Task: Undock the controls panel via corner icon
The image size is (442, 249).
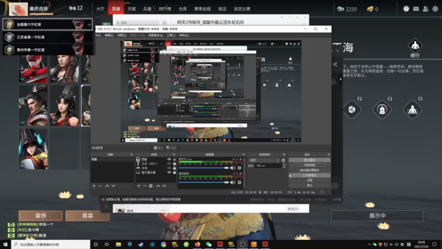Action: pyautogui.click(x=328, y=154)
